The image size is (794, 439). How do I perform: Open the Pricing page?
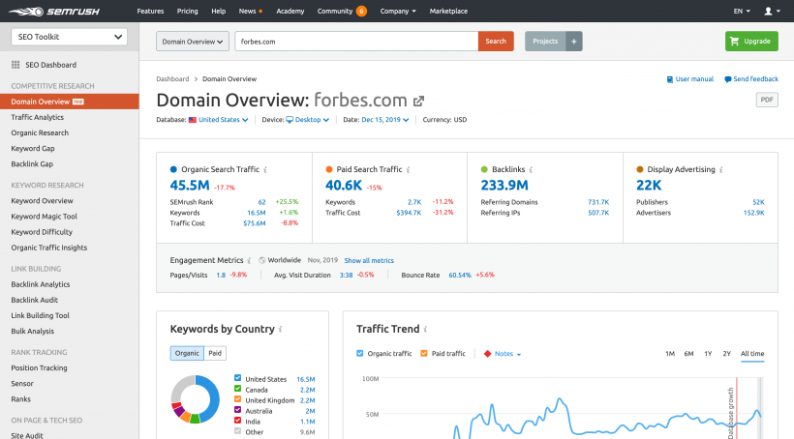pos(187,12)
